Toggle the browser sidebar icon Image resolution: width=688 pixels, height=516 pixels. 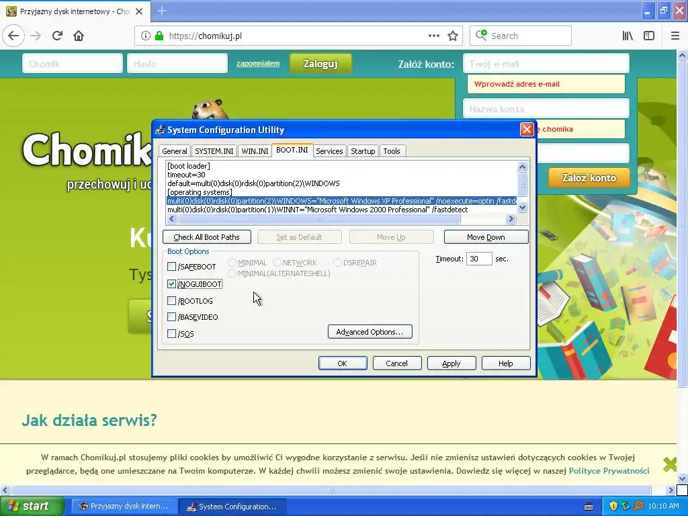tap(649, 36)
